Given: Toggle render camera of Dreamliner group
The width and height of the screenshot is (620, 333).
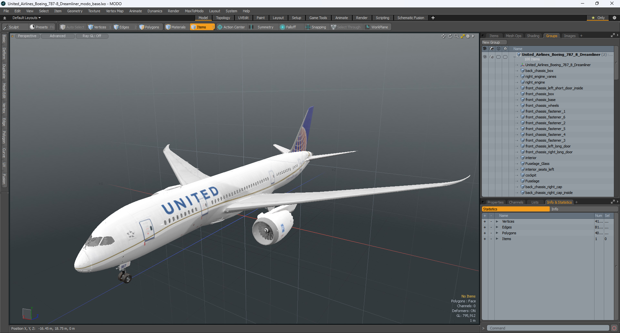Looking at the screenshot, I should click(x=491, y=57).
